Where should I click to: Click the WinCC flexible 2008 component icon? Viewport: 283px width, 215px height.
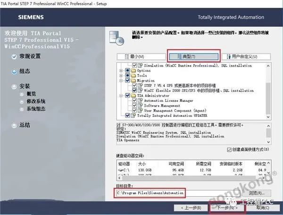coord(140,91)
